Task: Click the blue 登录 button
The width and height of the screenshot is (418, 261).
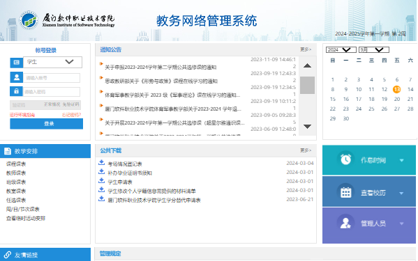Action: pyautogui.click(x=46, y=124)
